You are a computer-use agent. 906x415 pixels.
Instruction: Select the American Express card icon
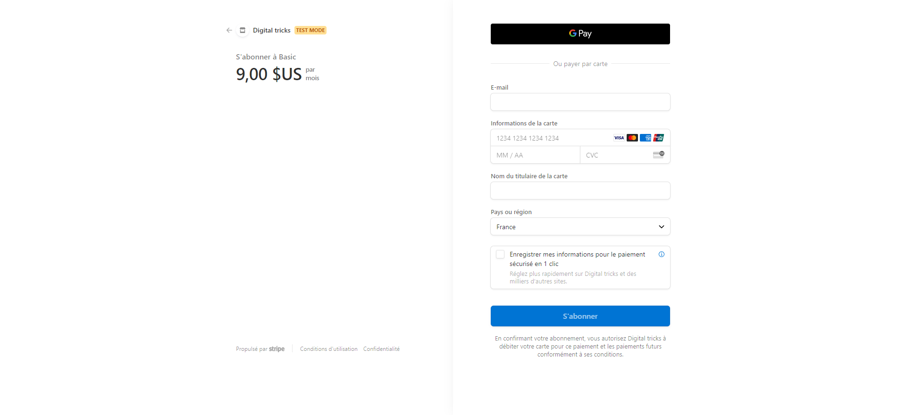[645, 138]
